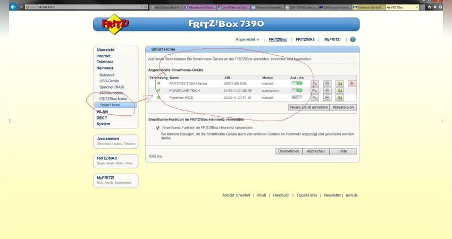Open USB-Geräte submenu item
The width and height of the screenshot is (452, 239).
[109, 81]
